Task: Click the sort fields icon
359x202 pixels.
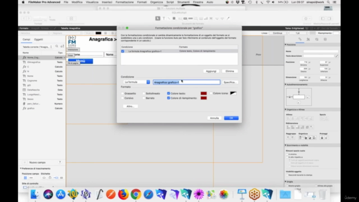Action: [x=62, y=47]
